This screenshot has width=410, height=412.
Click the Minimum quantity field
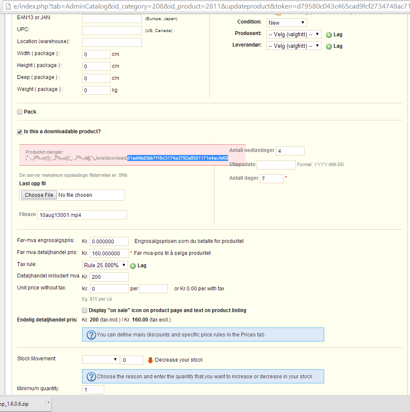pyautogui.click(x=93, y=390)
